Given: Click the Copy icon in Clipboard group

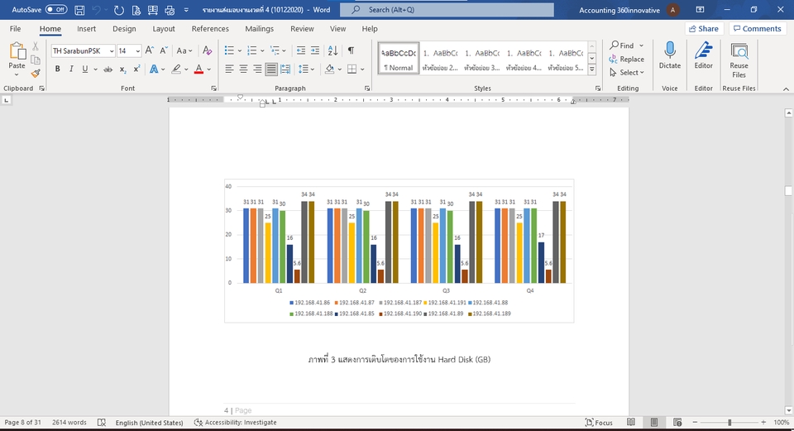Looking at the screenshot, I should (x=36, y=60).
